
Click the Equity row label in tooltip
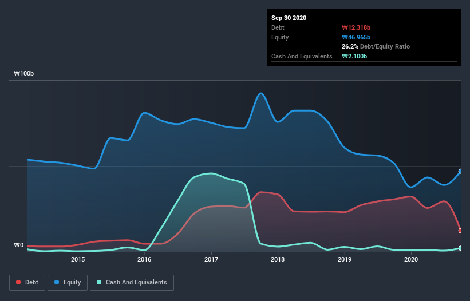(x=280, y=37)
